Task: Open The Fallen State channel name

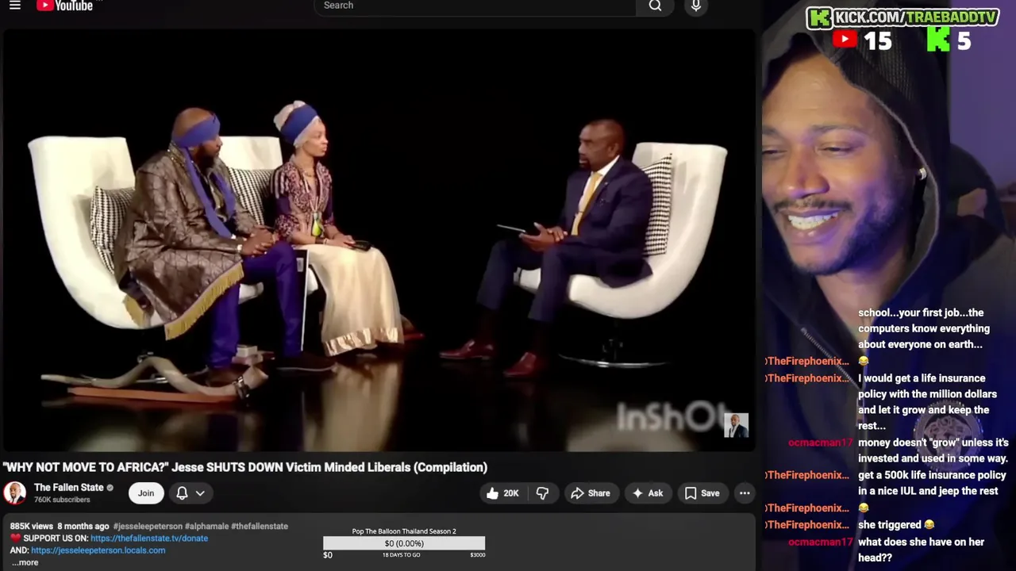Action: [x=68, y=488]
